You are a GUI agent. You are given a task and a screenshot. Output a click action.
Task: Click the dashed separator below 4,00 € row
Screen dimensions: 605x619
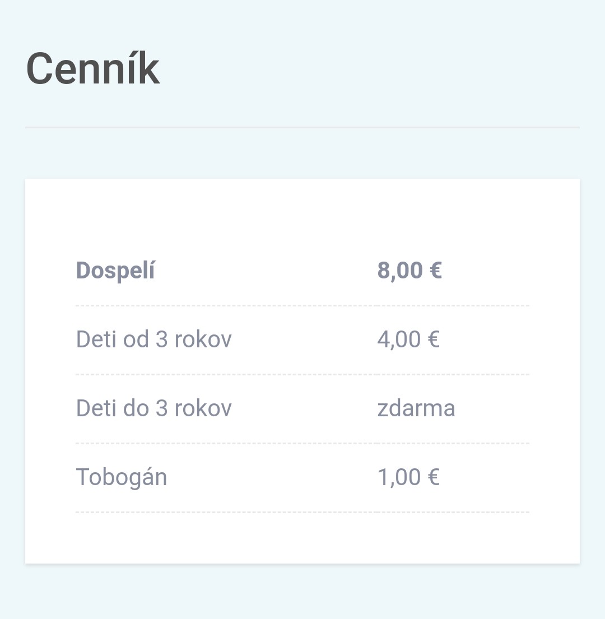(x=302, y=375)
